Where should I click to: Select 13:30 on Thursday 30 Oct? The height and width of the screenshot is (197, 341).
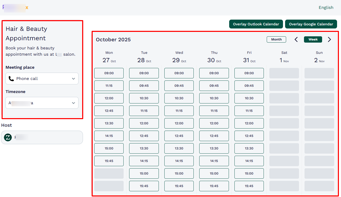[x=214, y=148]
